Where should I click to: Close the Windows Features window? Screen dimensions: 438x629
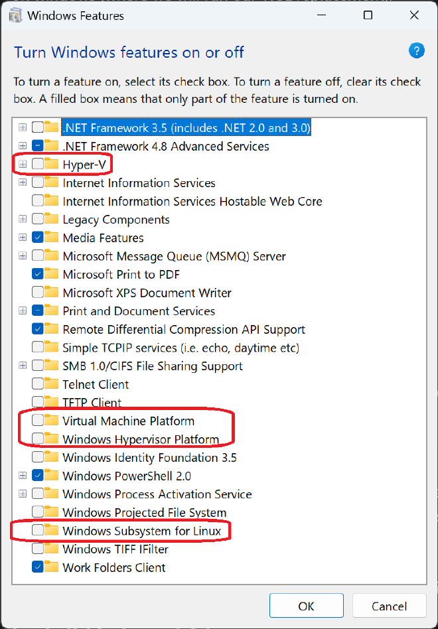(414, 16)
